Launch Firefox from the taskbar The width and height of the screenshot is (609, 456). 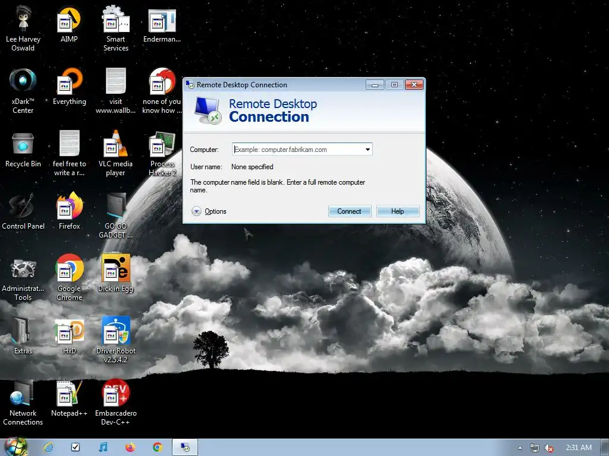pyautogui.click(x=130, y=447)
